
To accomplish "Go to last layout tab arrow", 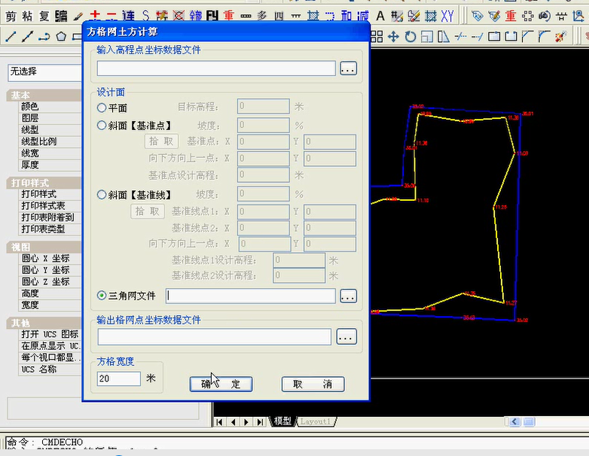I will coord(260,422).
